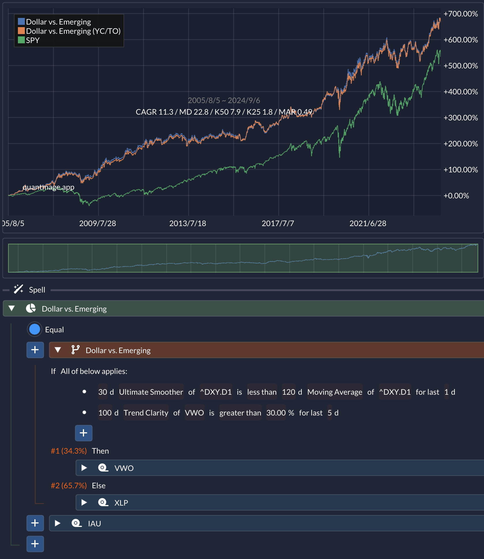Edit the for last 5 d value
This screenshot has width=484, height=559.
click(330, 413)
